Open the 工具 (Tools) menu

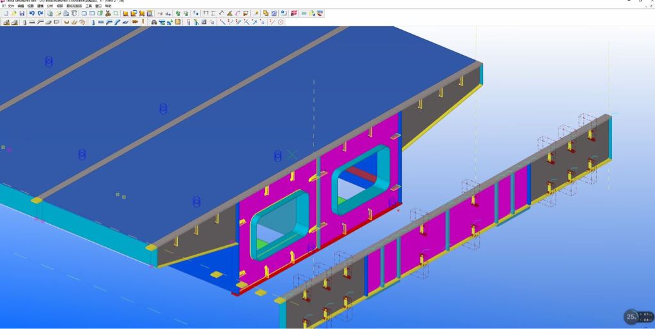[89, 6]
